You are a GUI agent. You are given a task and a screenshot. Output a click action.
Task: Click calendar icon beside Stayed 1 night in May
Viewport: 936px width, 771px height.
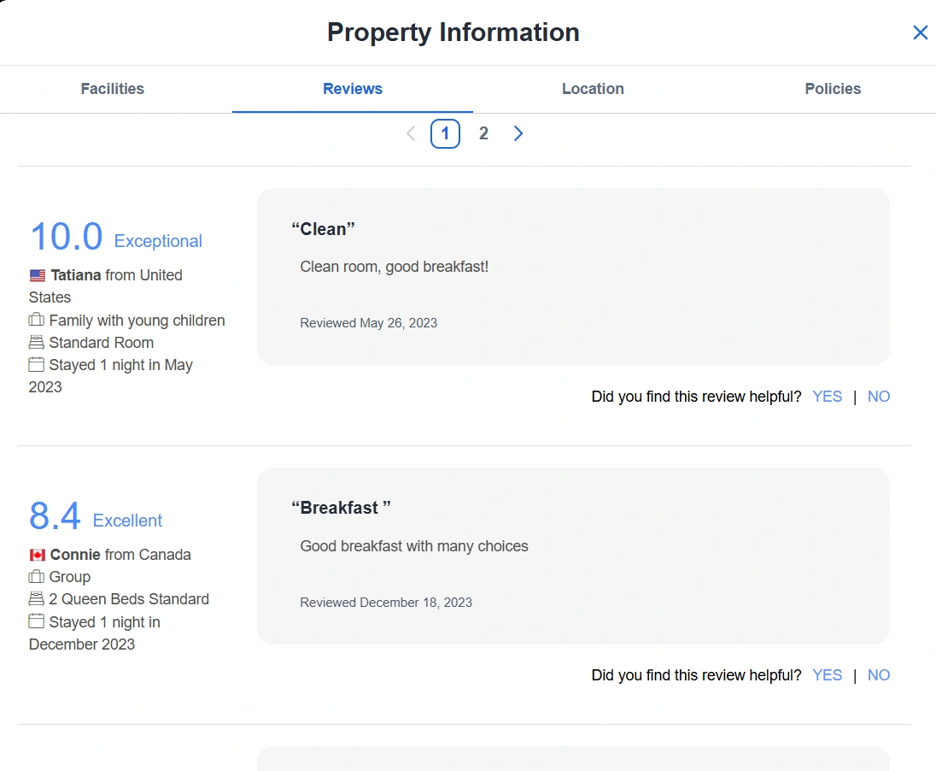[x=37, y=364]
